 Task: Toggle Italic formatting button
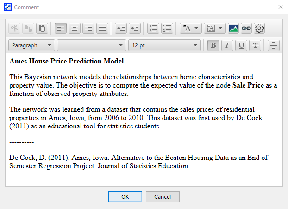227,45
